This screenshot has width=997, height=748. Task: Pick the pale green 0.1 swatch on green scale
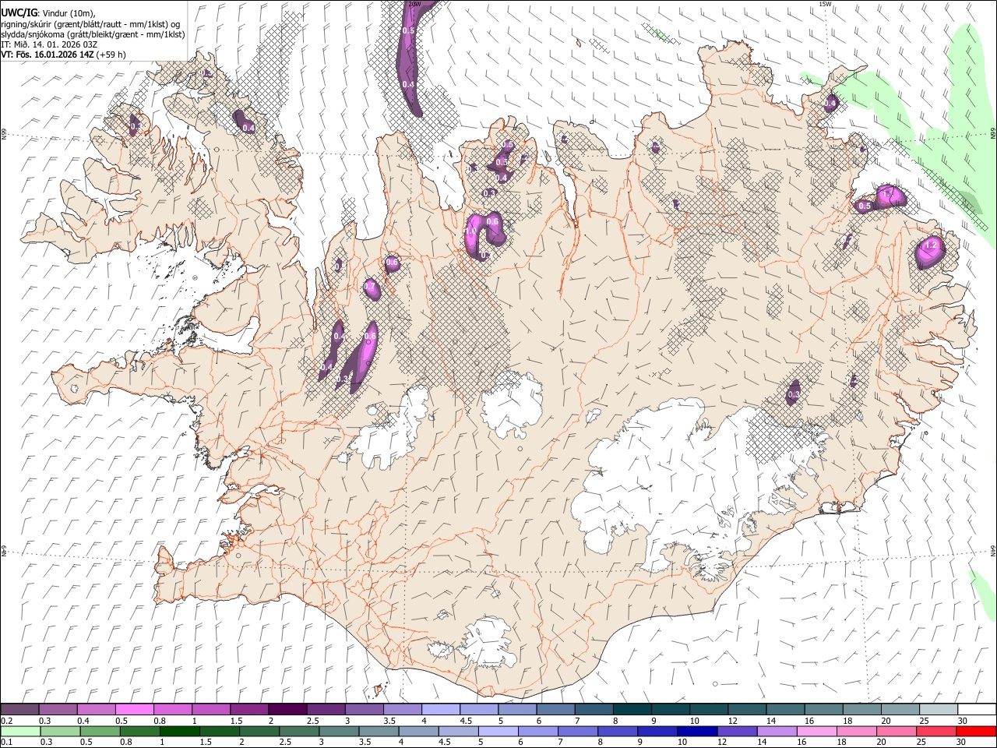(x=20, y=731)
